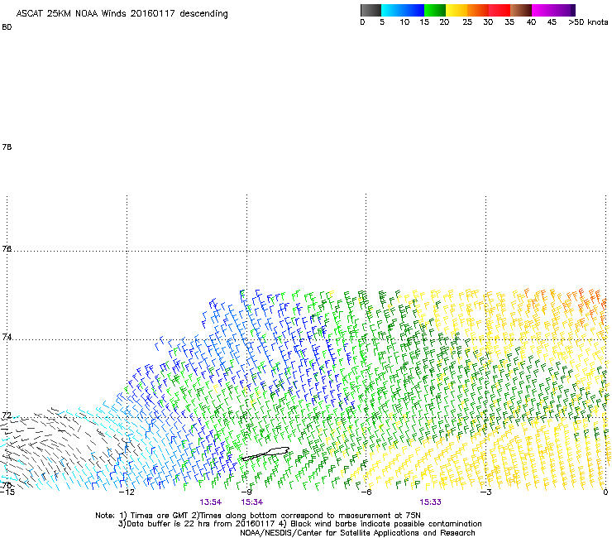Image resolution: width=612 pixels, height=538 pixels.
Task: Click the purple time label 15:33
Action: [430, 502]
